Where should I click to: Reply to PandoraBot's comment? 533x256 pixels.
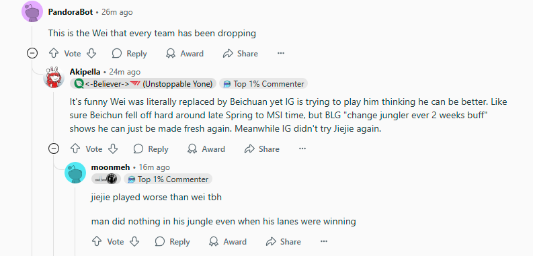pyautogui.click(x=130, y=53)
